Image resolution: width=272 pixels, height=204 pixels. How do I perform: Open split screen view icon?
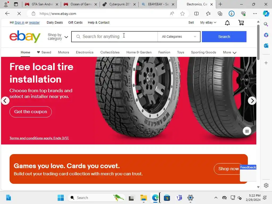196,14
